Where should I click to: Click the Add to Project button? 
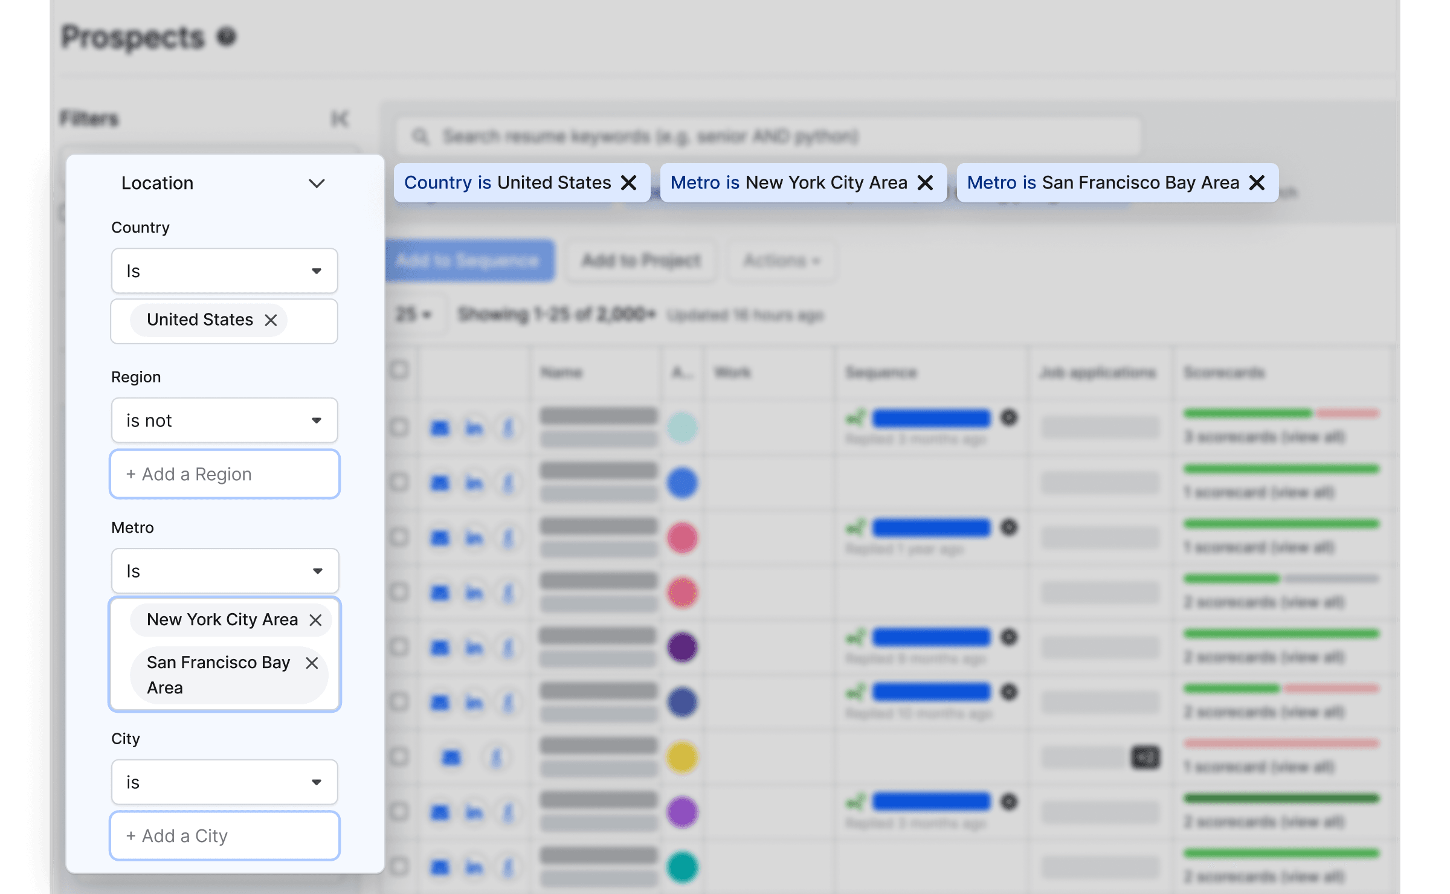(641, 261)
